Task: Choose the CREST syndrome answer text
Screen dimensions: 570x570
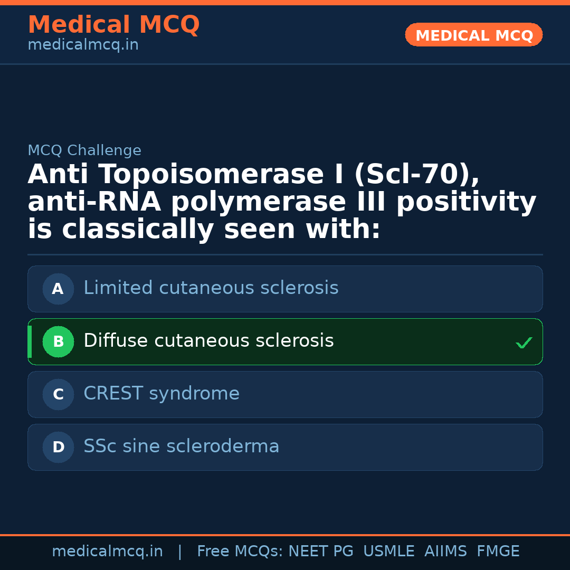Action: pos(161,394)
